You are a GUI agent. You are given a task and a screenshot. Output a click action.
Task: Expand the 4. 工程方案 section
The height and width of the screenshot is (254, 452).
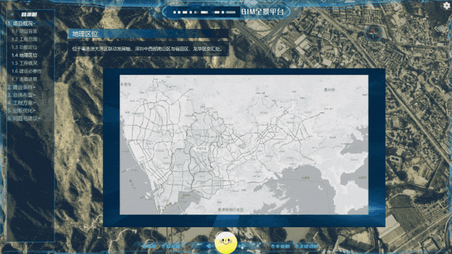point(21,102)
